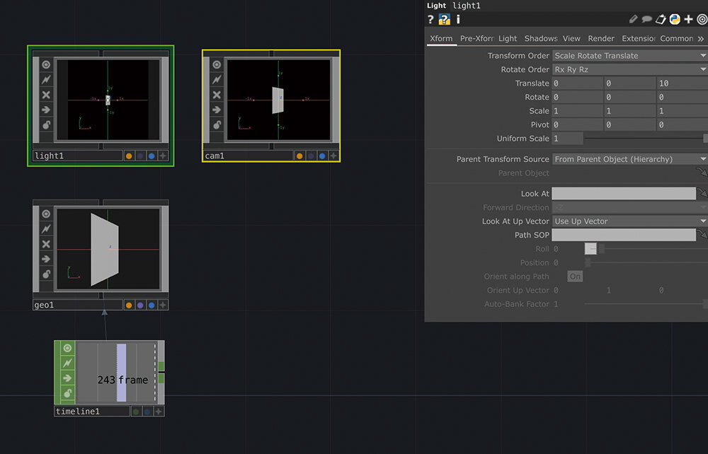Viewport: 708px width, 454px height.
Task: Click the lightning bypass flag on the cam1 node
Action: point(217,79)
